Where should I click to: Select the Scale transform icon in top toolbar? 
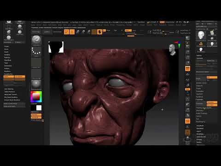coord(83,32)
